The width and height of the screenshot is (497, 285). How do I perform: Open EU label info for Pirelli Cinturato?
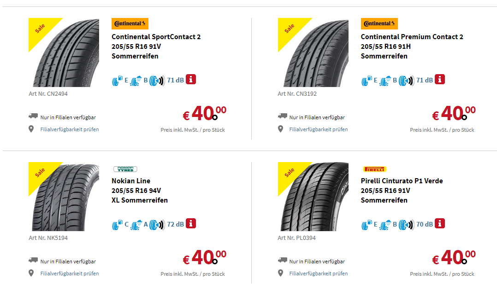440,223
